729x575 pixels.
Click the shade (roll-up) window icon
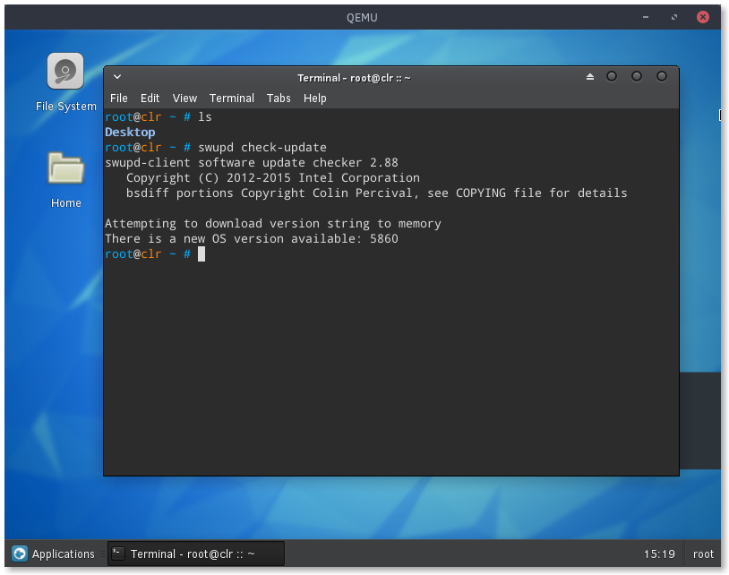click(589, 77)
